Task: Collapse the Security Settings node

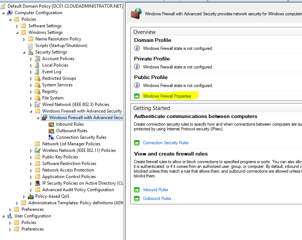Action: 24,52
